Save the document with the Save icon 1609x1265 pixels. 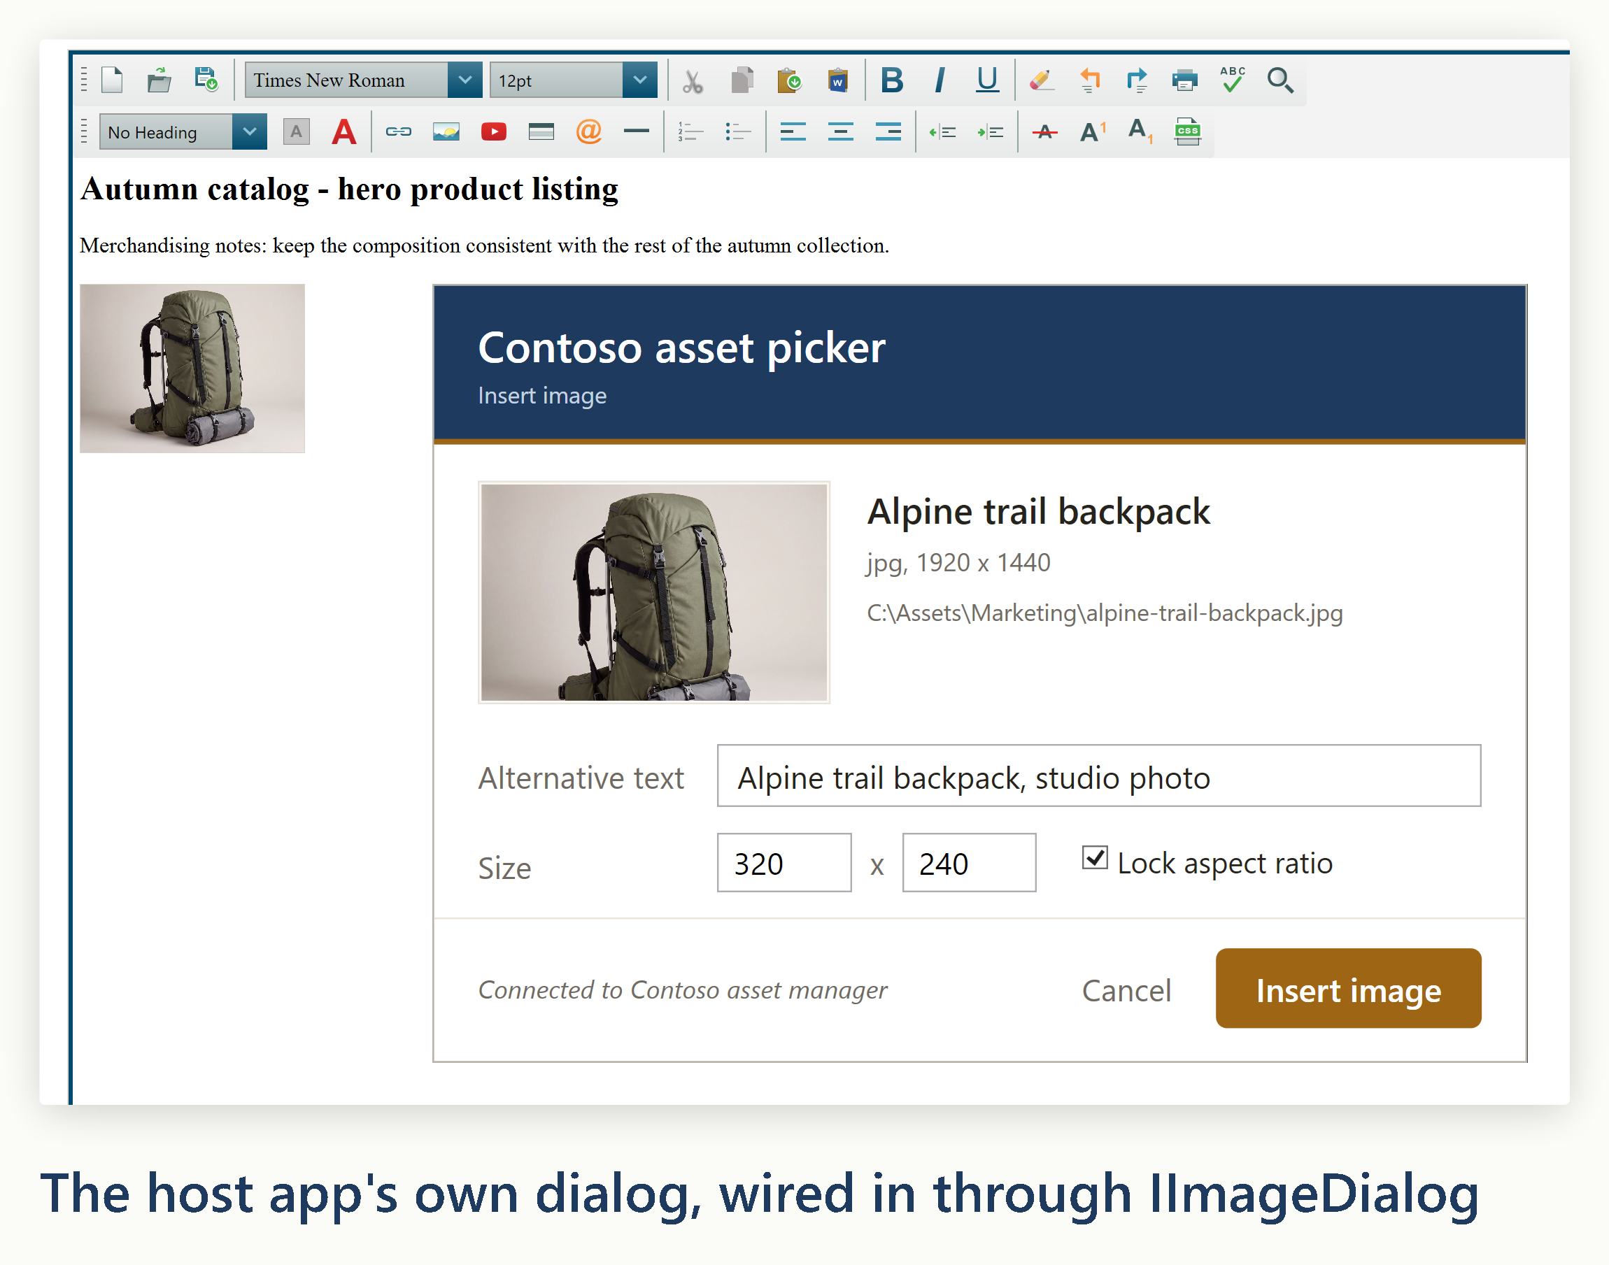(x=206, y=80)
